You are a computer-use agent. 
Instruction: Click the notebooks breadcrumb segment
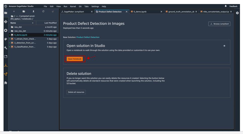(x=27, y=19)
